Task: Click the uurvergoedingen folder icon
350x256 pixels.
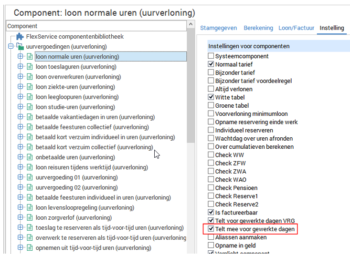Action: 20,47
